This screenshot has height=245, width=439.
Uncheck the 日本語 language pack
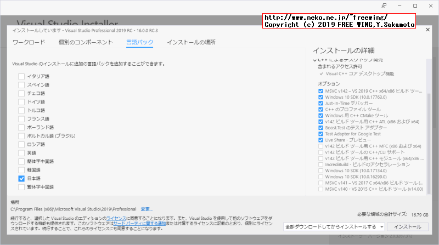21,179
